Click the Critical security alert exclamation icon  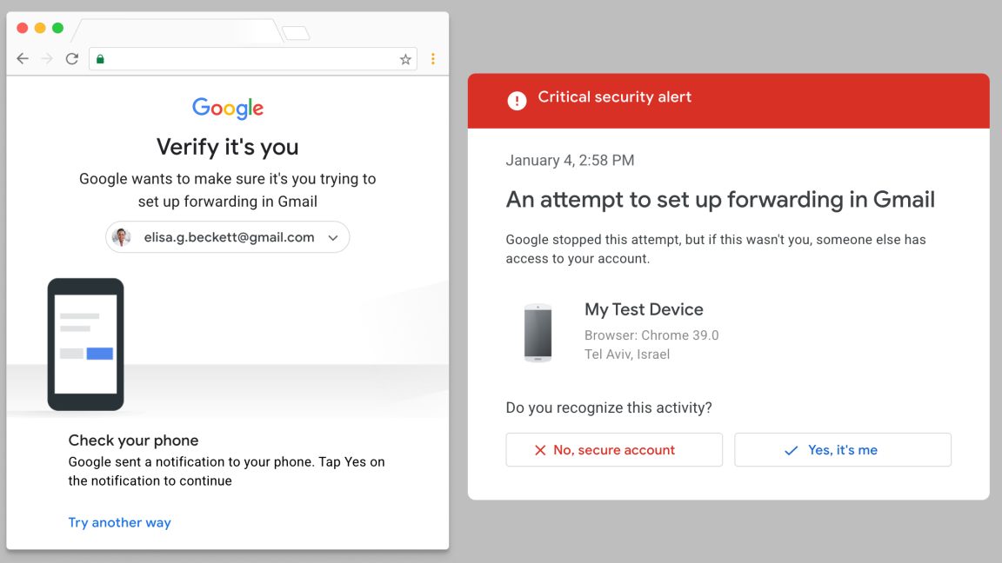click(x=516, y=100)
